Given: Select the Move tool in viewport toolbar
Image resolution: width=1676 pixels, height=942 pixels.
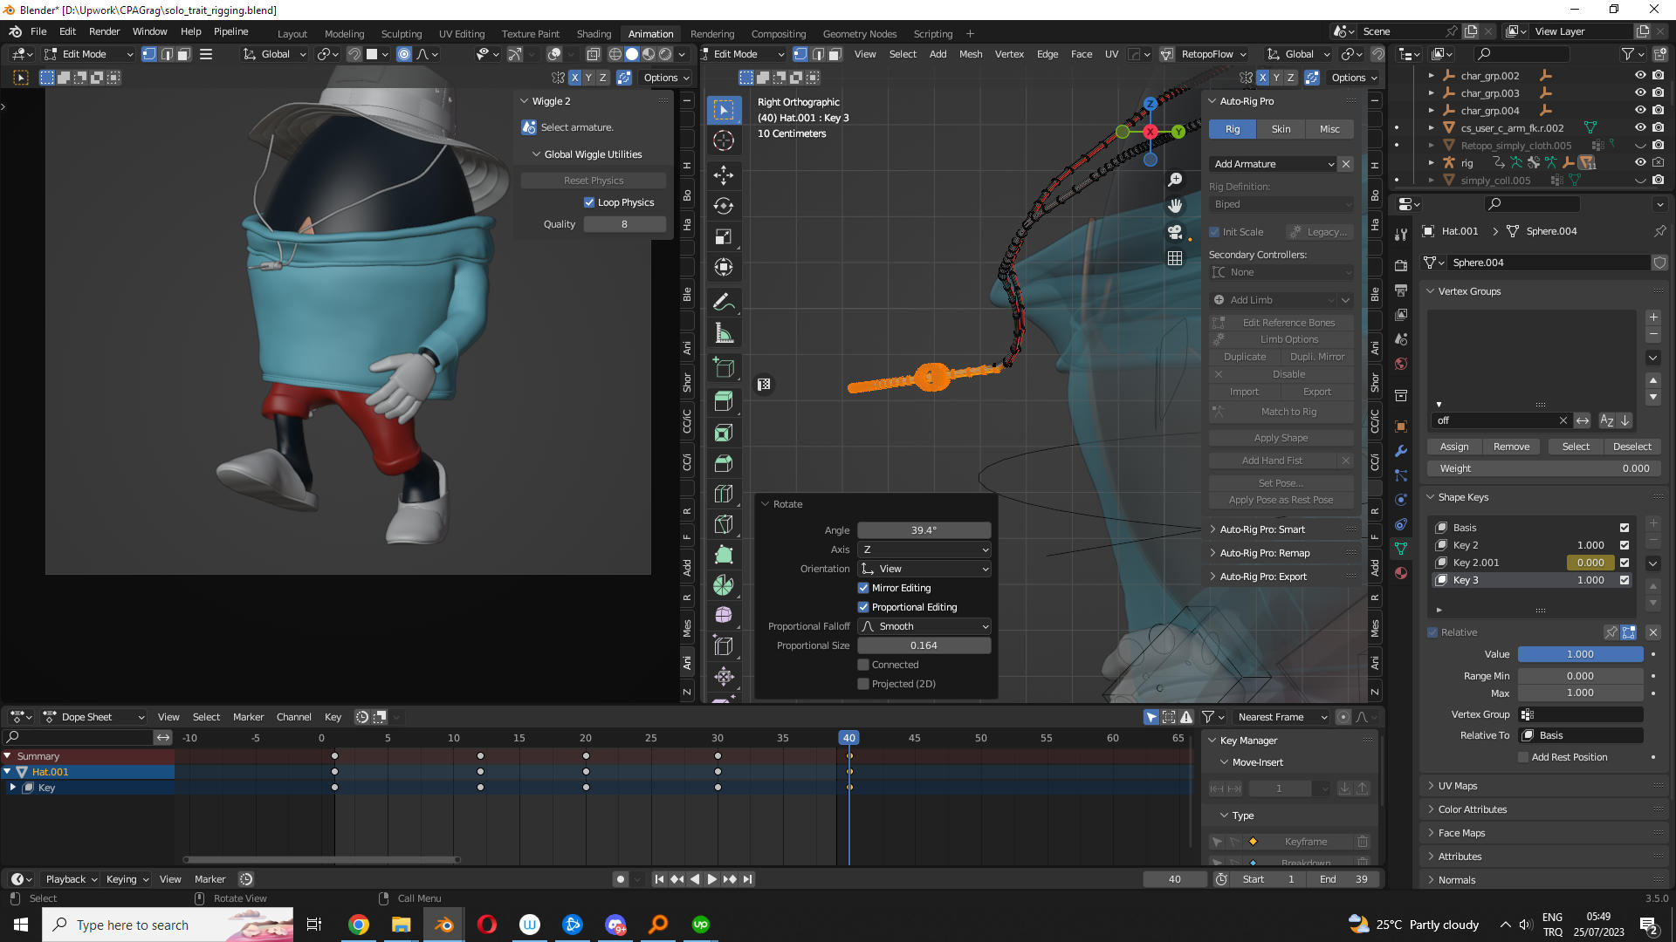Looking at the screenshot, I should coord(724,174).
